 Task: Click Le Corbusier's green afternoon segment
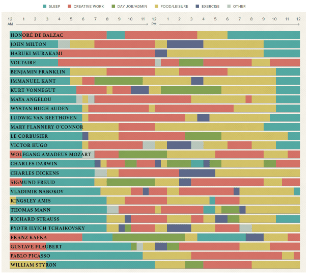click(203, 136)
